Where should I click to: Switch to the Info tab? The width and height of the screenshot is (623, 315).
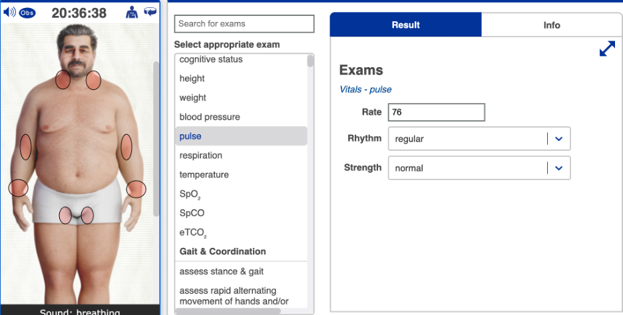click(x=551, y=25)
